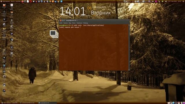This screenshot has height=104, width=185.
Task: Select the black-and-white animal desktop icon
Action: pos(12,40)
